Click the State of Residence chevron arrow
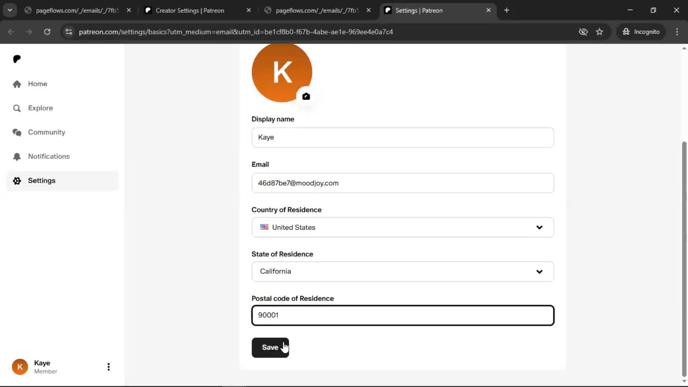This screenshot has width=688, height=387. [539, 272]
